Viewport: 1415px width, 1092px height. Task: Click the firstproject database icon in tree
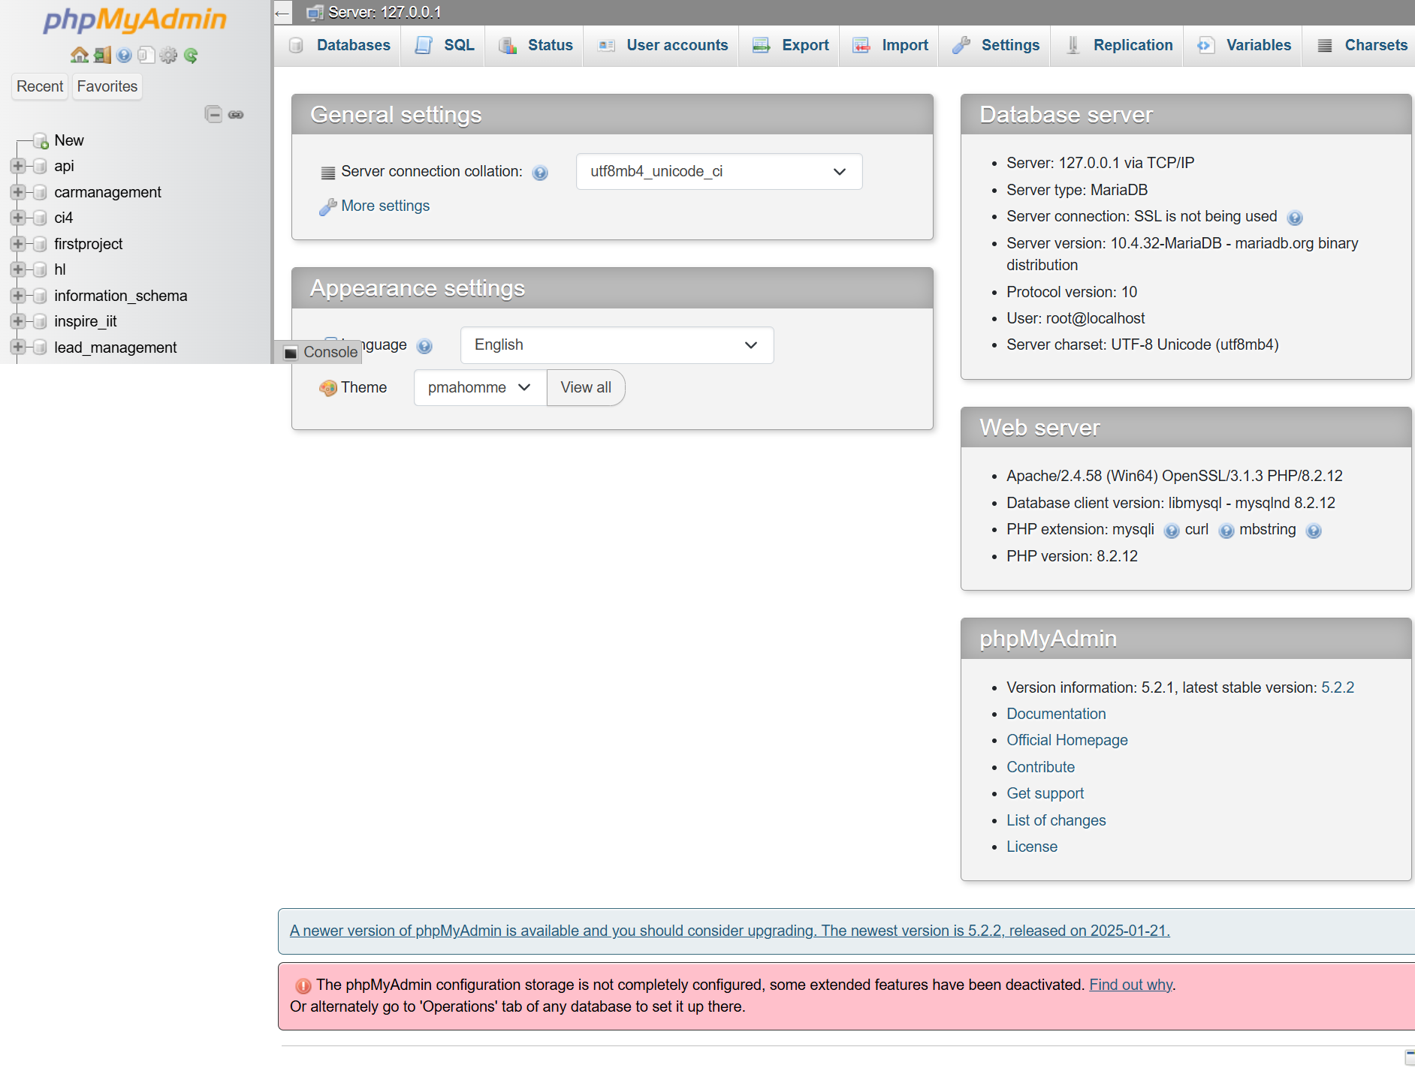pos(40,244)
